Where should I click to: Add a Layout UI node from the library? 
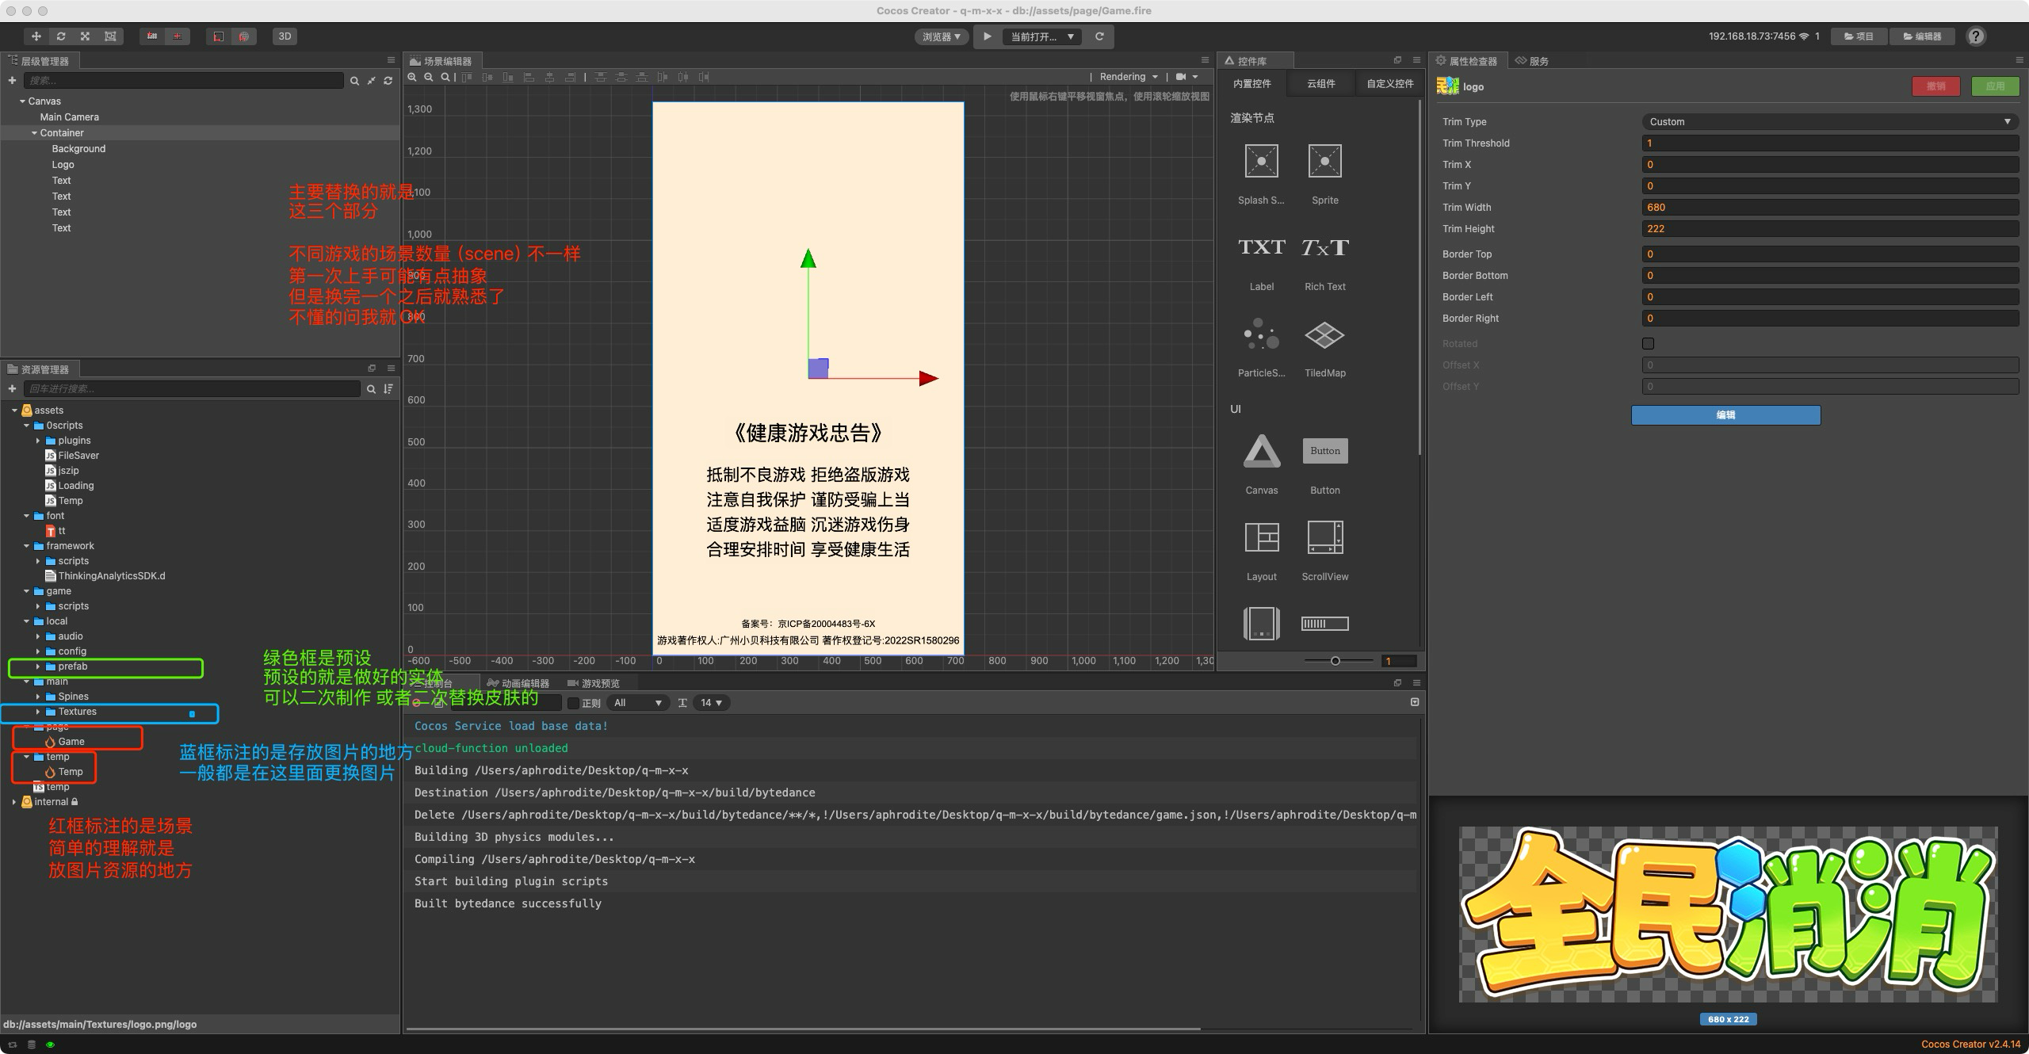[1261, 550]
